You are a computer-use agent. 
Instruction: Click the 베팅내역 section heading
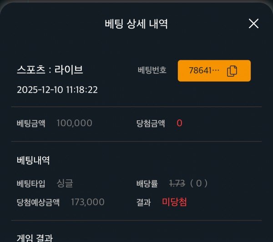[x=33, y=160]
